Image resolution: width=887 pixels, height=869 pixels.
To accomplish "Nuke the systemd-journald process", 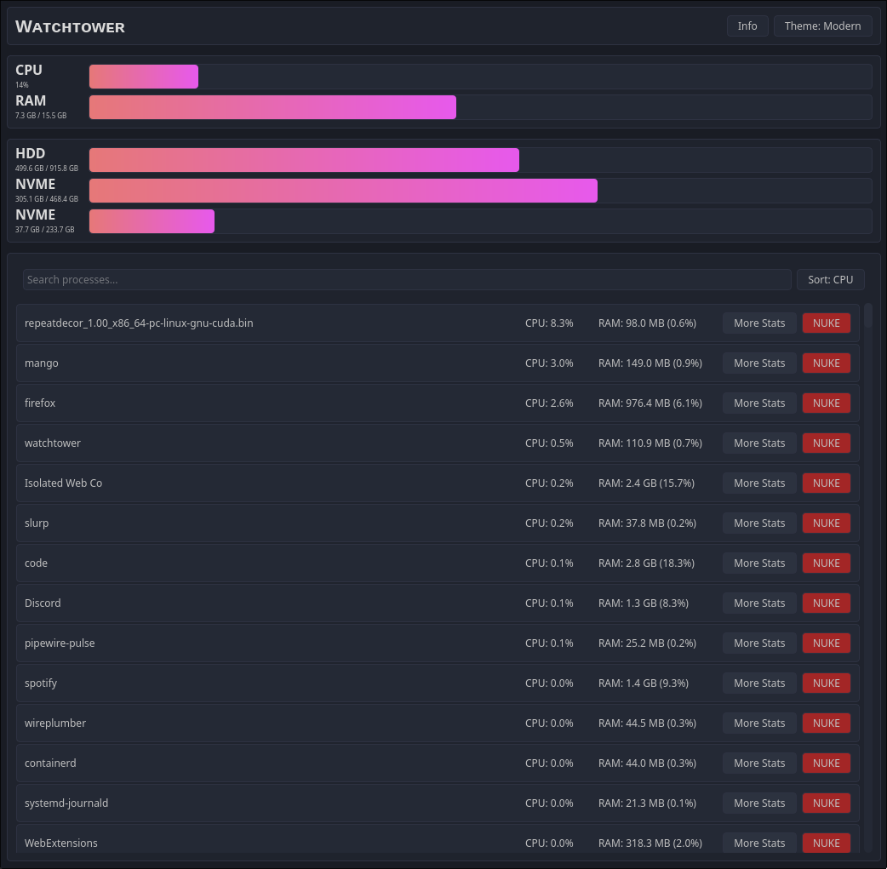I will point(826,803).
